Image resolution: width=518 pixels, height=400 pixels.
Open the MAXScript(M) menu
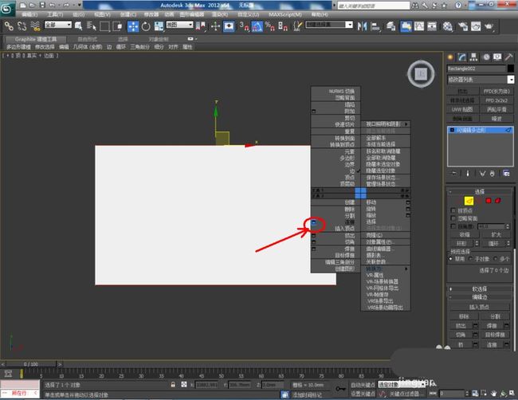click(x=285, y=14)
